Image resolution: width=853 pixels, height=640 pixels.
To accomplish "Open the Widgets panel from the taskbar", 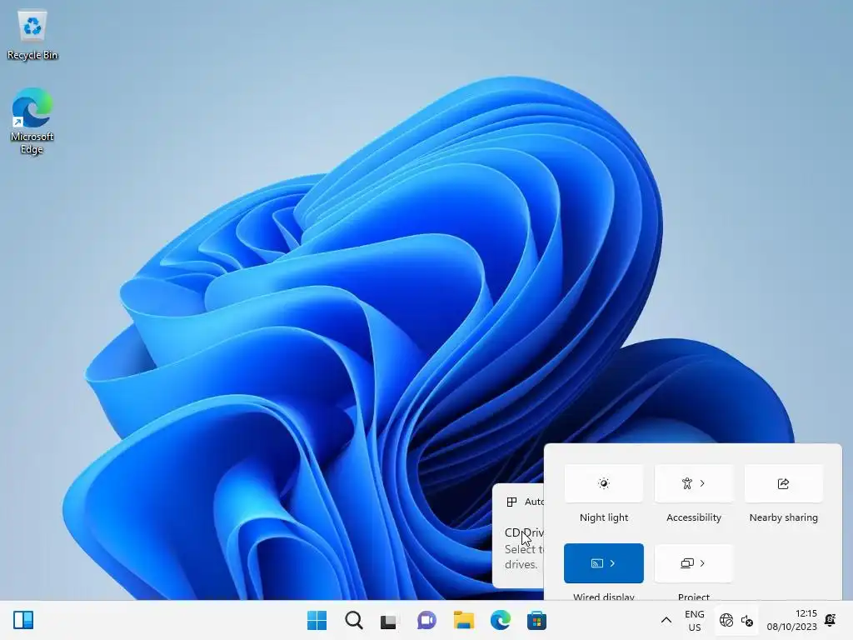I will (23, 620).
